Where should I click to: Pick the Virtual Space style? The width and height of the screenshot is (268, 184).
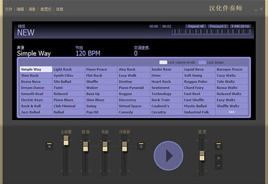click(x=134, y=106)
